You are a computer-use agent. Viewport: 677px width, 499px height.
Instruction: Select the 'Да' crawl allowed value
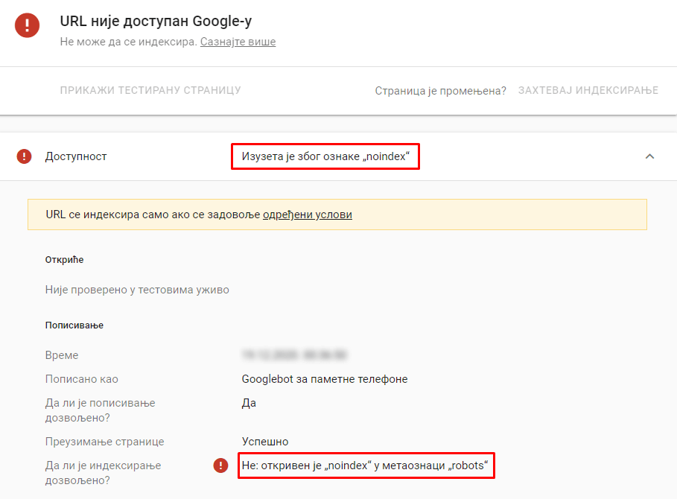click(x=249, y=403)
